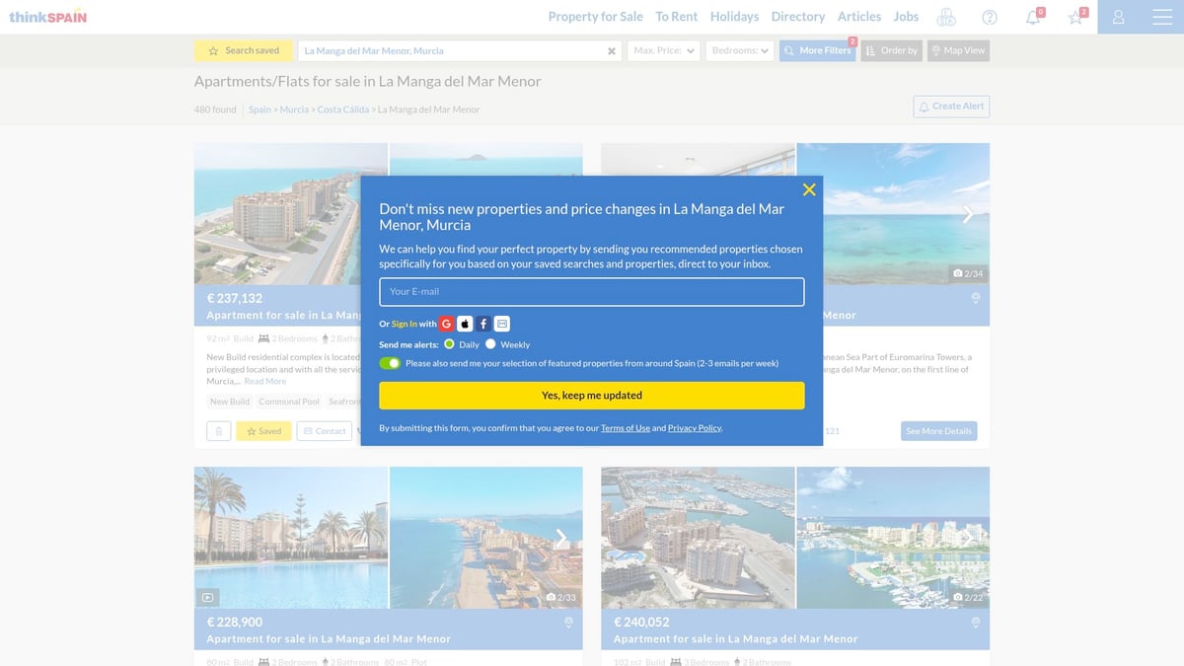Screen dimensions: 1184x666
Task: Open the help question-mark icon
Action: (989, 17)
